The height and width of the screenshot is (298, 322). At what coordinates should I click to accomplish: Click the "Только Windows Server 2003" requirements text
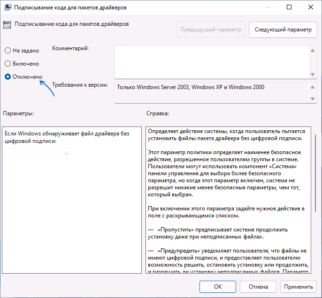click(191, 87)
